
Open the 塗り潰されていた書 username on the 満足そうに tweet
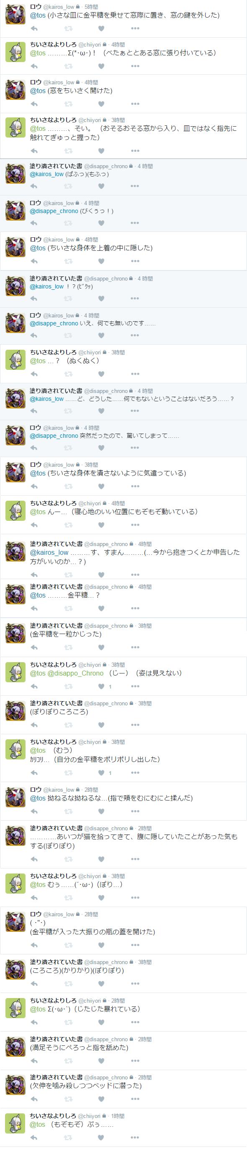click(x=56, y=1039)
